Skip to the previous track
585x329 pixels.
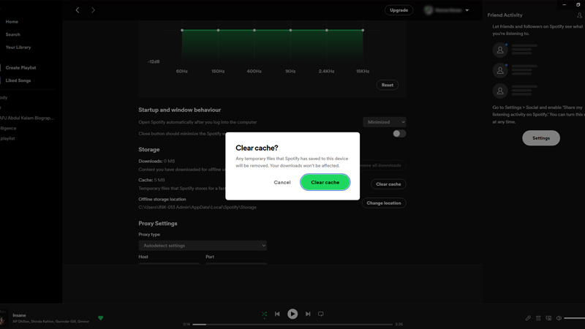(x=277, y=314)
